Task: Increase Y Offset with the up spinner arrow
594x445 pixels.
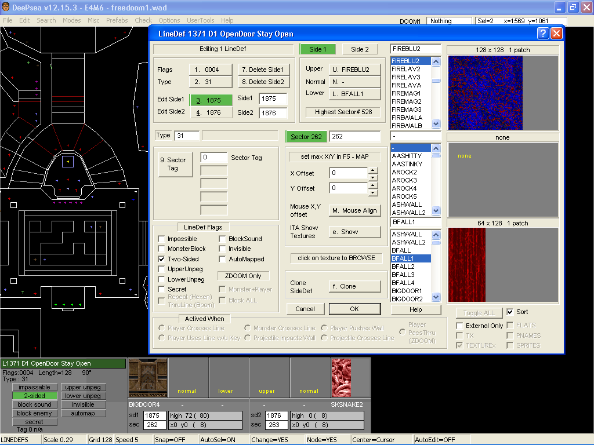Action: coord(373,185)
